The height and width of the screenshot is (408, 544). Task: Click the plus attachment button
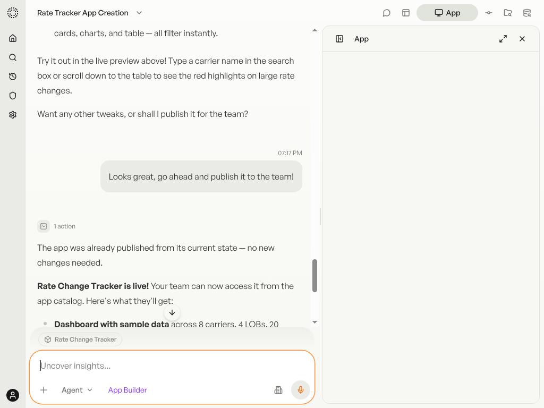(44, 390)
